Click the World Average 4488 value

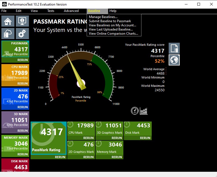(x=160, y=73)
